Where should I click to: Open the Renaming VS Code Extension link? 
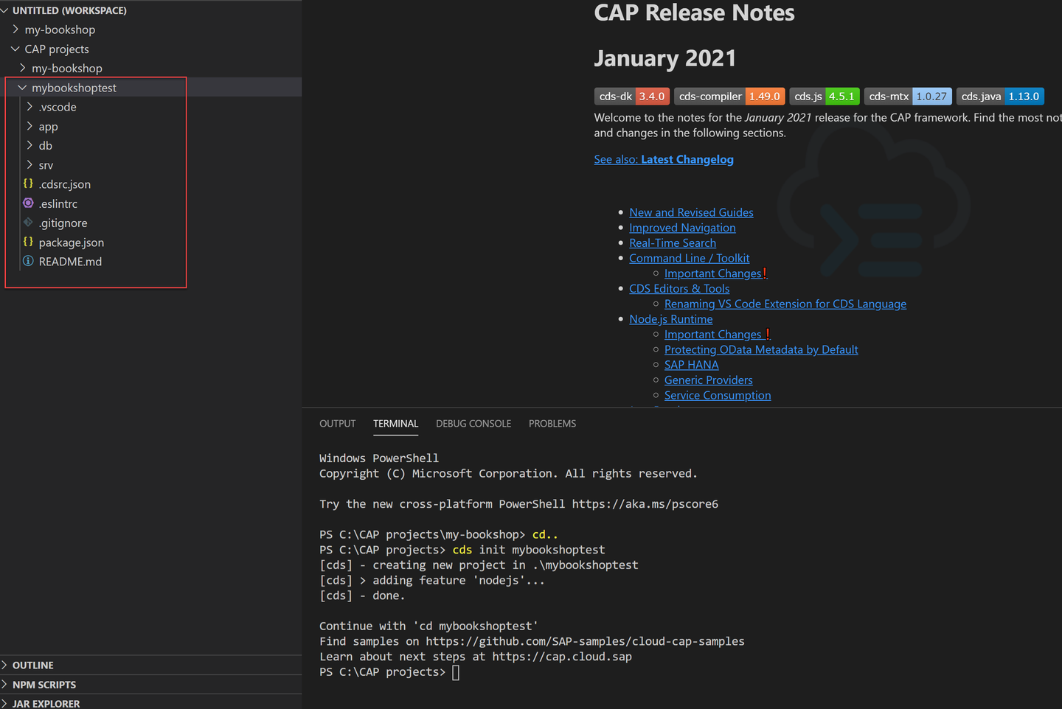click(x=785, y=303)
